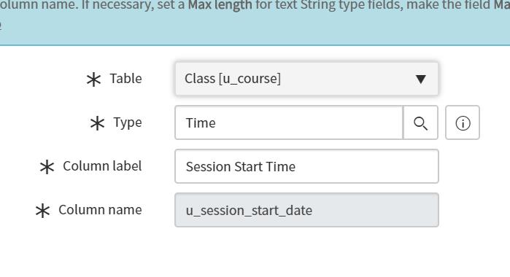This screenshot has height=277, width=510.
Task: Click the bold Max length text in banner
Action: pos(220,5)
